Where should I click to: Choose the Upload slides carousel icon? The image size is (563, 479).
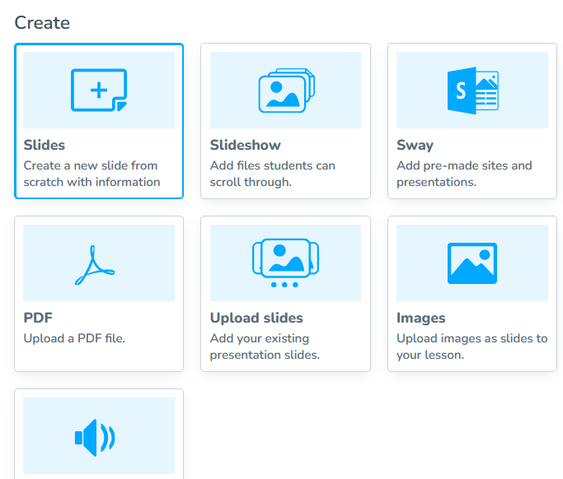[285, 262]
